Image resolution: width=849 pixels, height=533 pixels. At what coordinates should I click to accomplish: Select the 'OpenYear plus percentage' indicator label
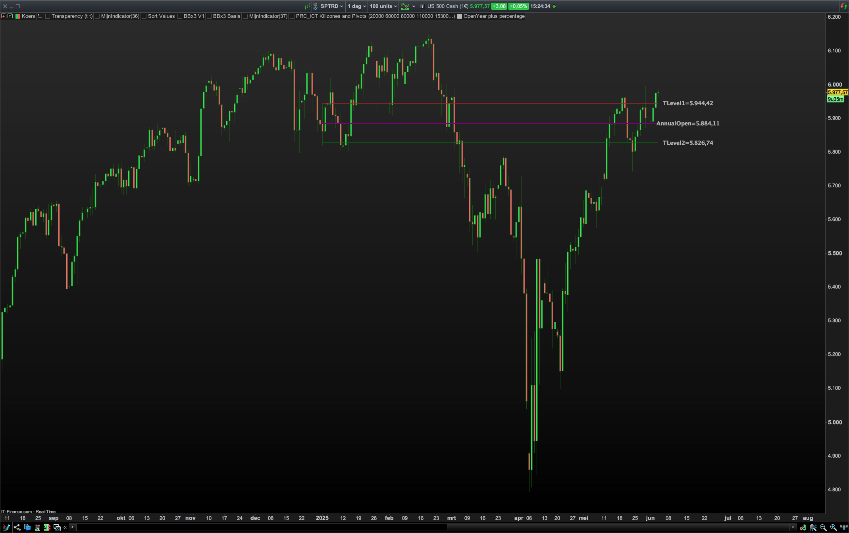(x=494, y=16)
